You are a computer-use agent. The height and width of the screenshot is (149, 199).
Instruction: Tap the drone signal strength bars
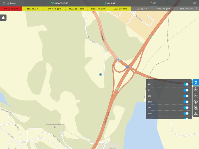coord(8,3)
